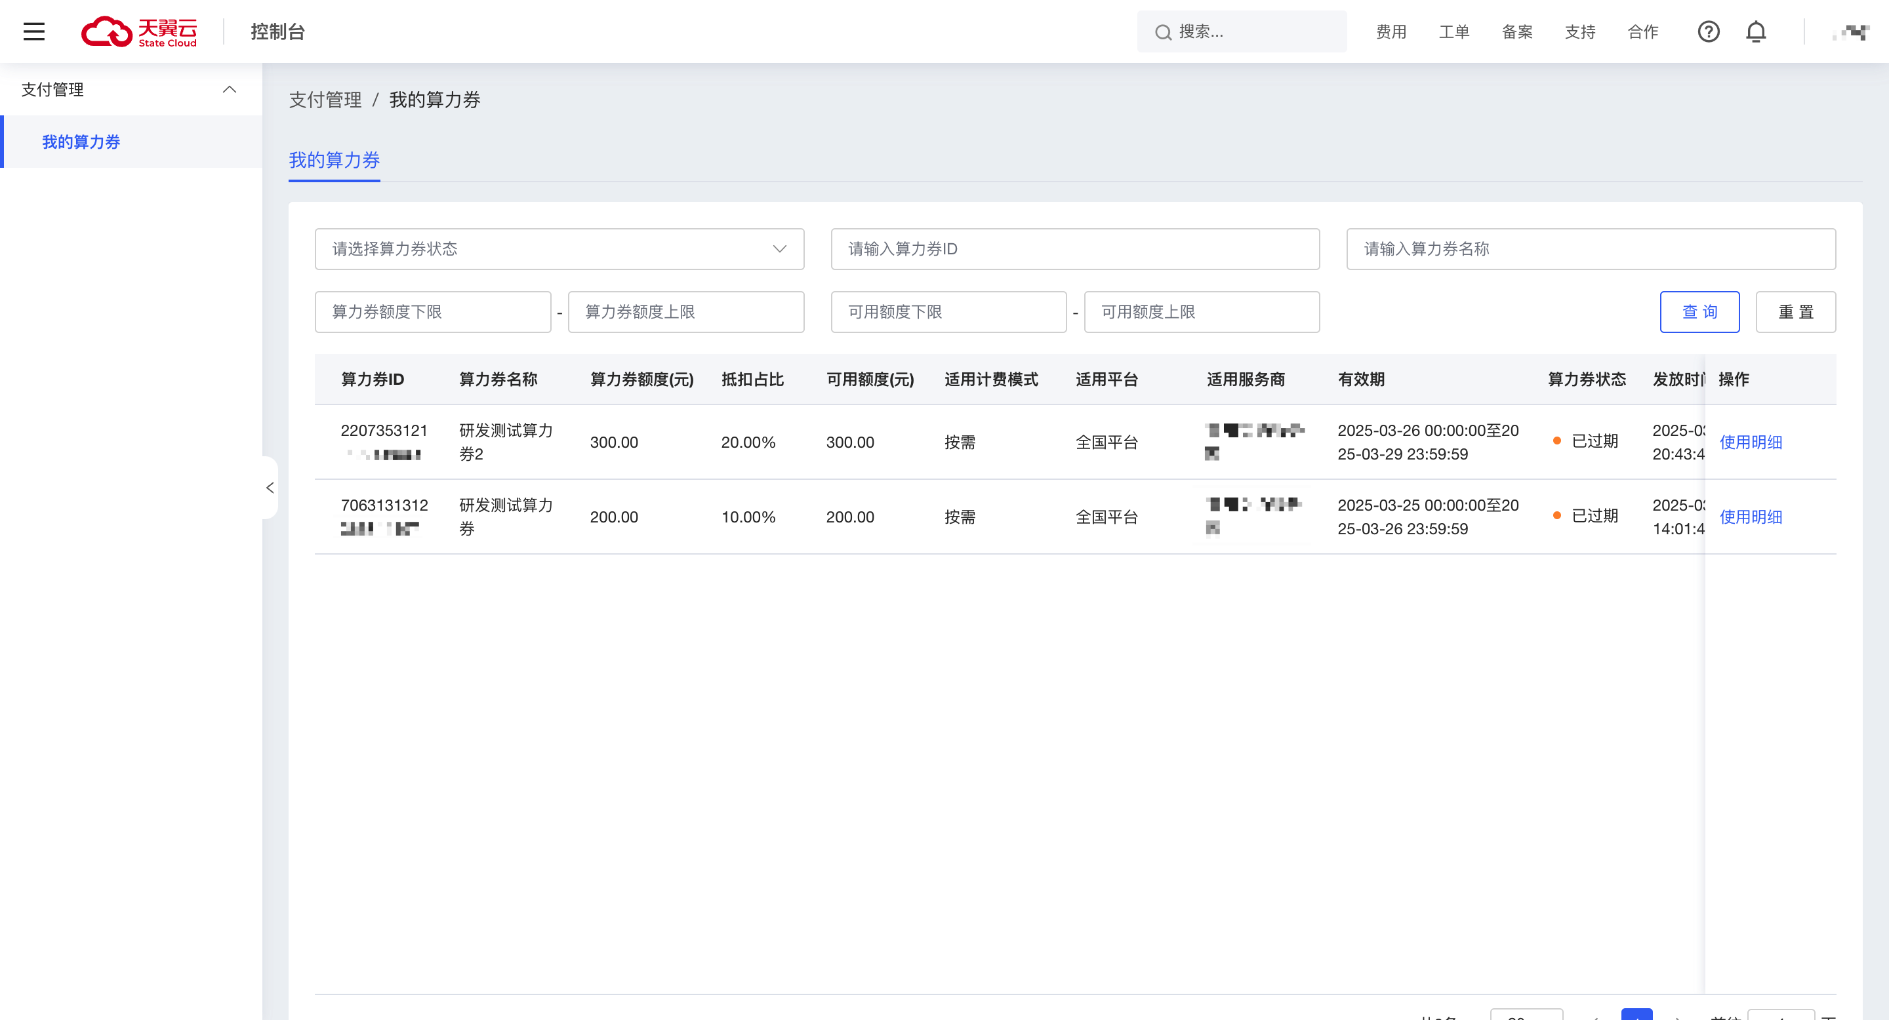1889x1020 pixels.
Task: Click the 请输入算力券名称 input field
Action: [1591, 249]
